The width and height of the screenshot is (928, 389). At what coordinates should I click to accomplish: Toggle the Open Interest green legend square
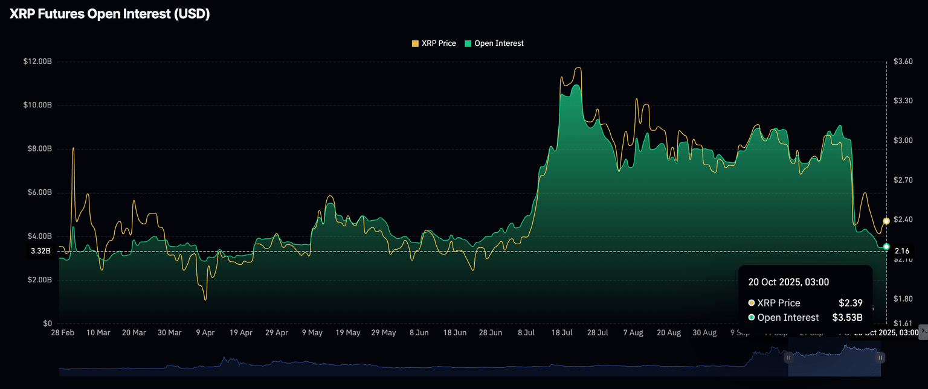(x=468, y=43)
